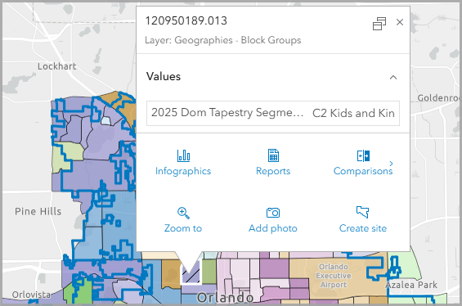Create site from the block group
The width and height of the screenshot is (462, 306).
[363, 220]
